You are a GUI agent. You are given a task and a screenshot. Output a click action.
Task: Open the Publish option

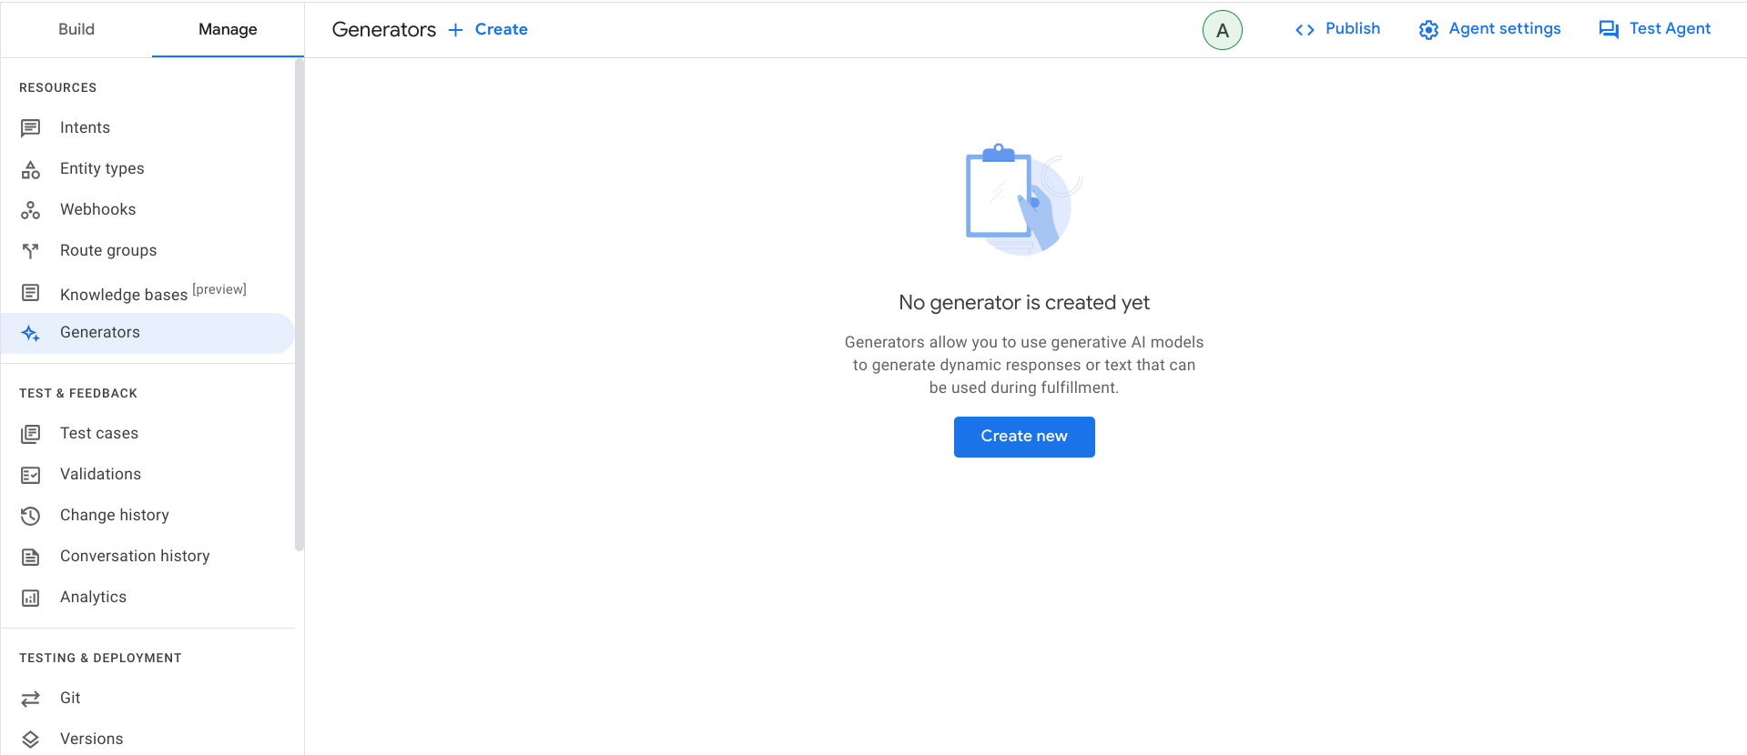click(1337, 29)
